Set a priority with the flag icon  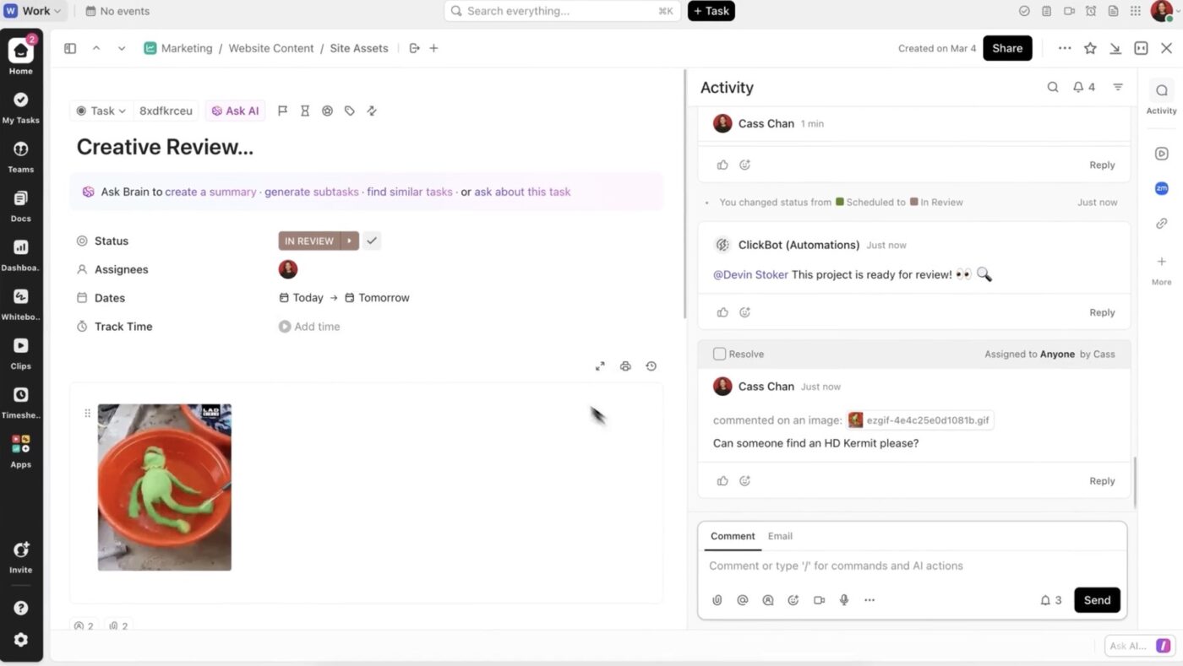(283, 111)
